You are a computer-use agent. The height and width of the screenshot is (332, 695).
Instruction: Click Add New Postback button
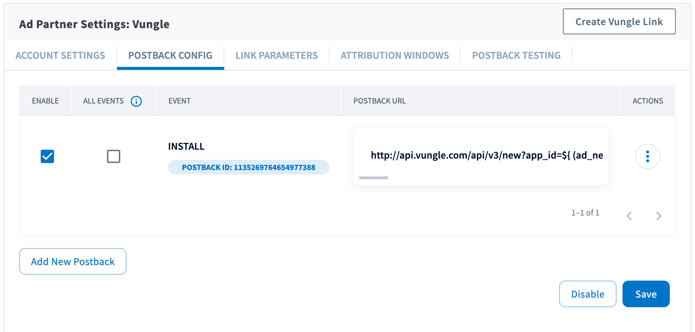73,261
